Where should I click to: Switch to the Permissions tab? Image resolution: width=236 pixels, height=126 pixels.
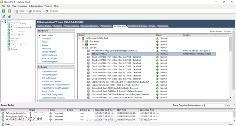[x=163, y=26]
